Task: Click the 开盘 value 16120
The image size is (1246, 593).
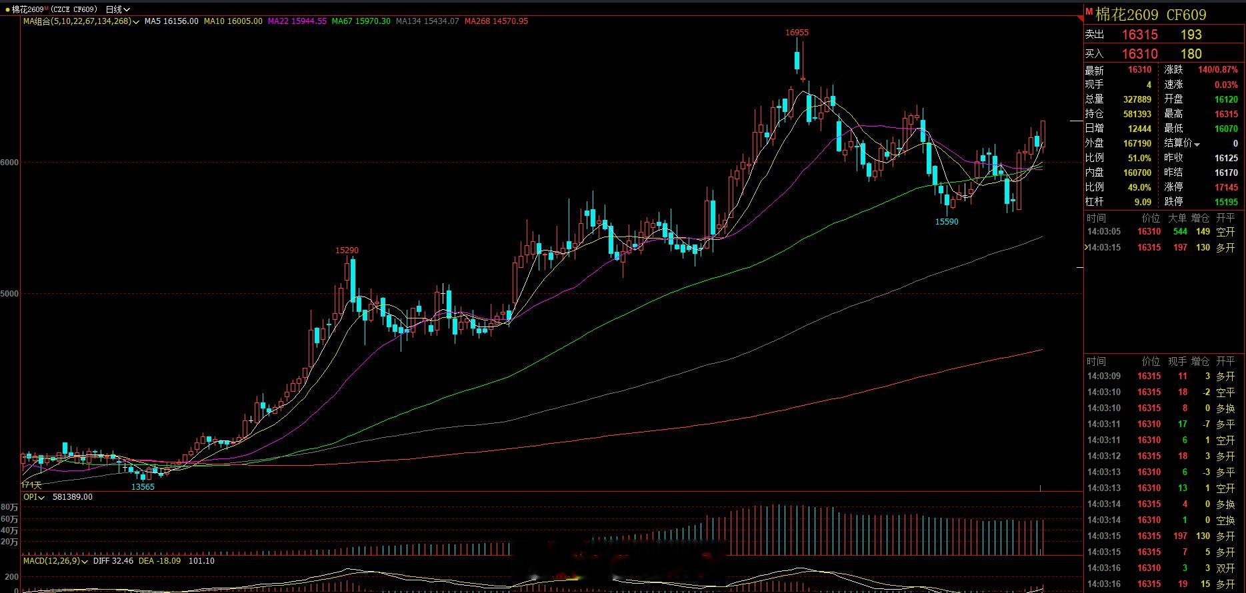Action: click(1227, 99)
